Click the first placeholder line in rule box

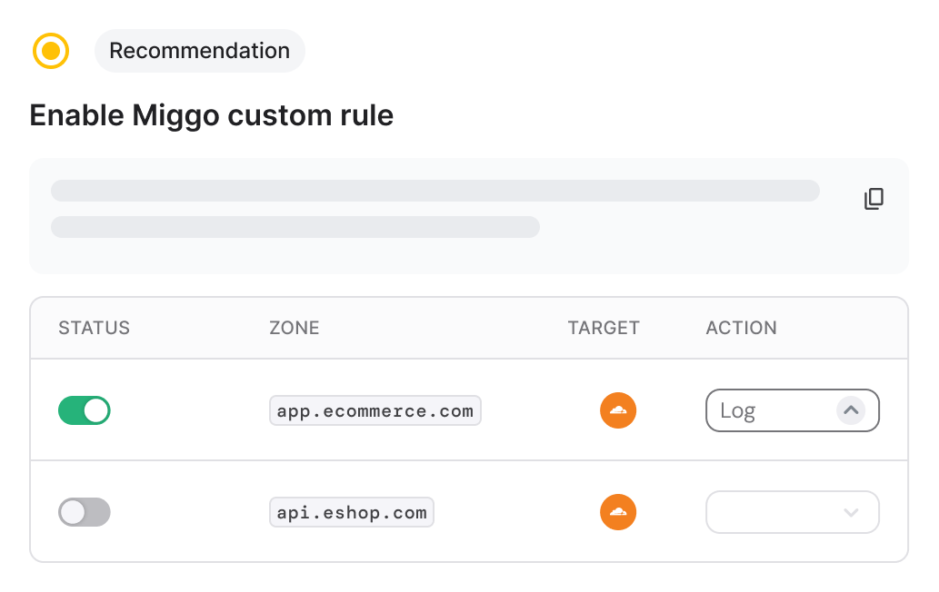pyautogui.click(x=435, y=191)
